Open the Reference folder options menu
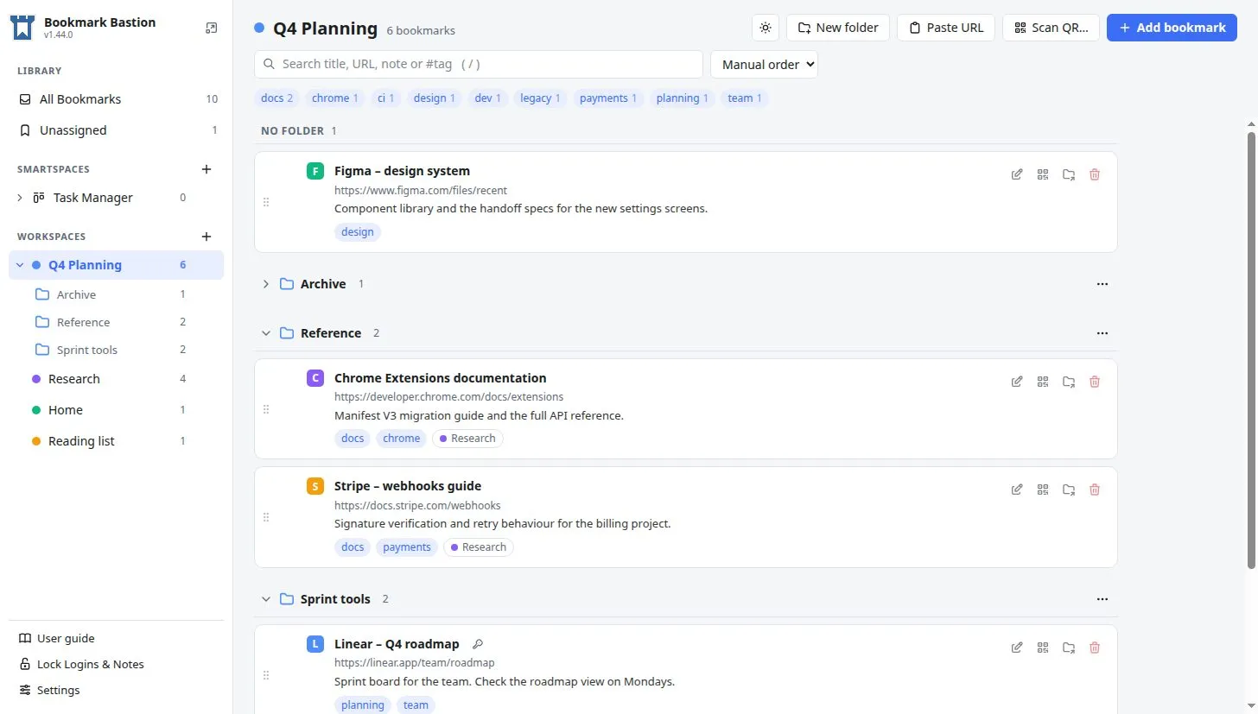The width and height of the screenshot is (1258, 714). [1102, 333]
